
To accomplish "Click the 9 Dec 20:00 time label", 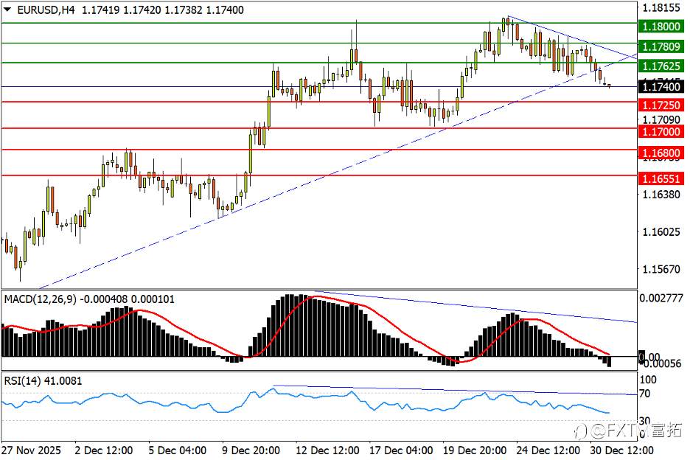I will tap(251, 450).
